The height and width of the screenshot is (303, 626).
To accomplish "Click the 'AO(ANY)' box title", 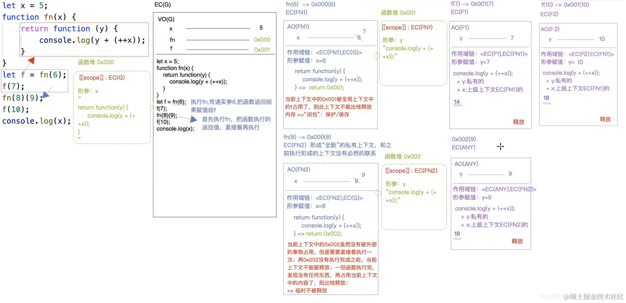I will click(466, 164).
